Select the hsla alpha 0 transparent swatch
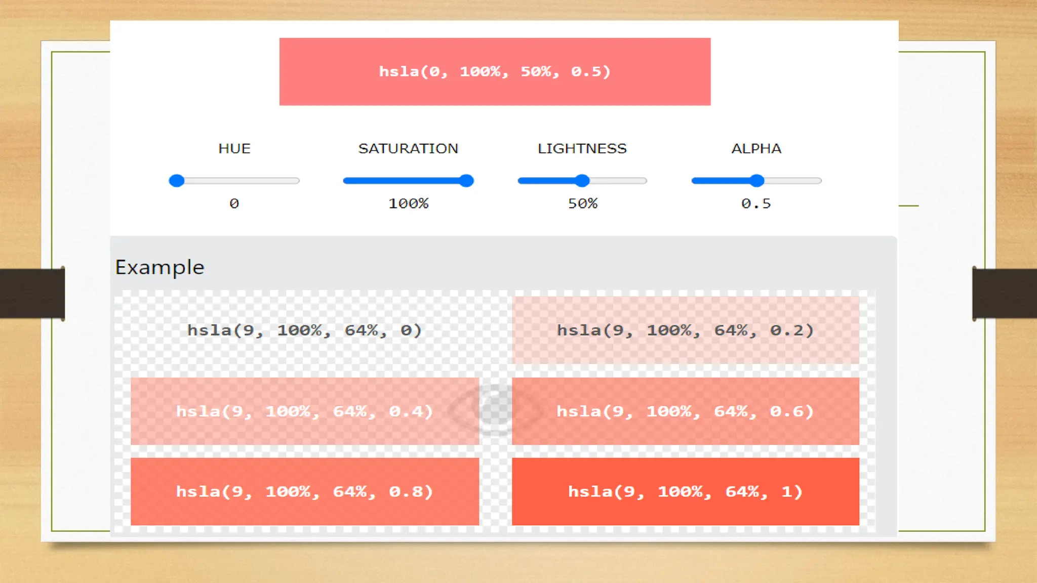 tap(304, 330)
